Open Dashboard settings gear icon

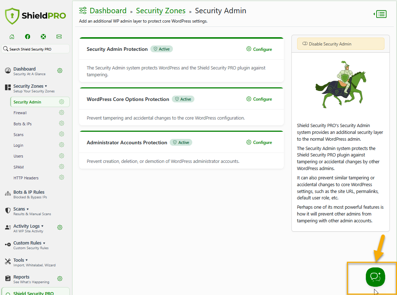(x=60, y=71)
